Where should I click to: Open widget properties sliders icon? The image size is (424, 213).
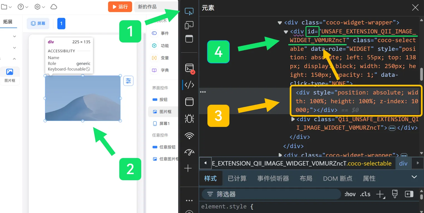[128, 81]
